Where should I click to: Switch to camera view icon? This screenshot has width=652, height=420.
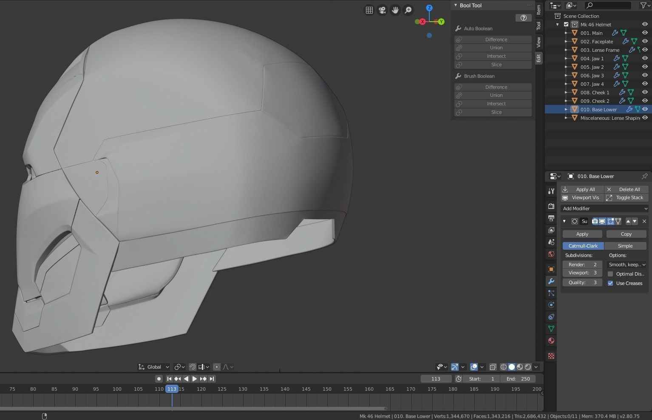point(382,10)
